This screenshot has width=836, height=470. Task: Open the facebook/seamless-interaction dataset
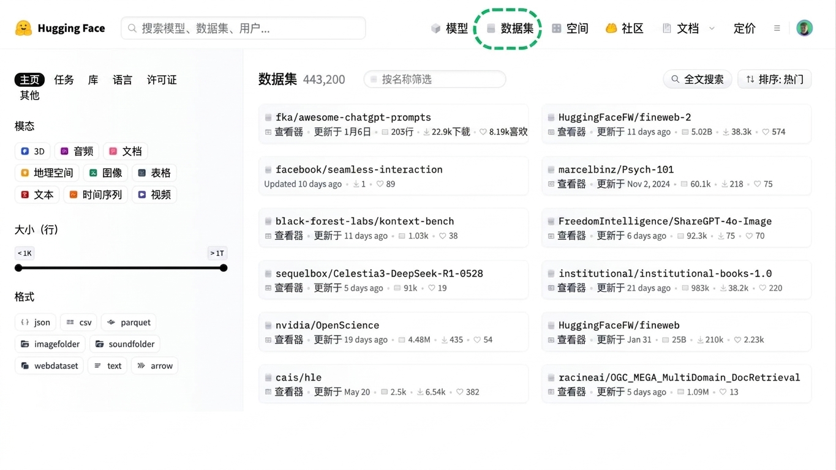tap(359, 170)
